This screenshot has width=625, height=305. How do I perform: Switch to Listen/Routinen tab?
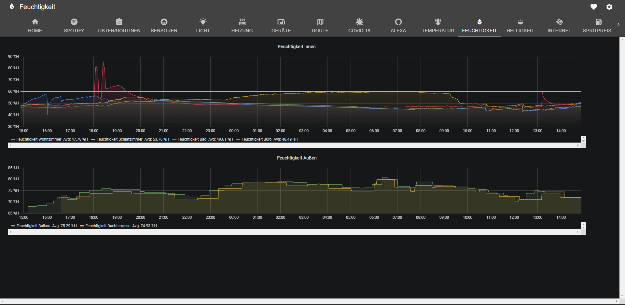[x=119, y=26]
